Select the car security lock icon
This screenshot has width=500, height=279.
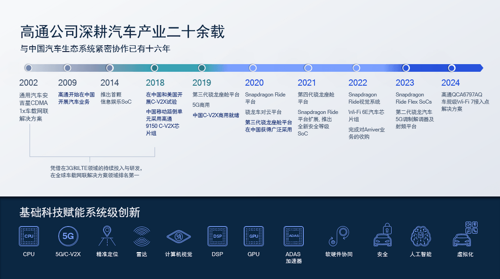pos(383,235)
